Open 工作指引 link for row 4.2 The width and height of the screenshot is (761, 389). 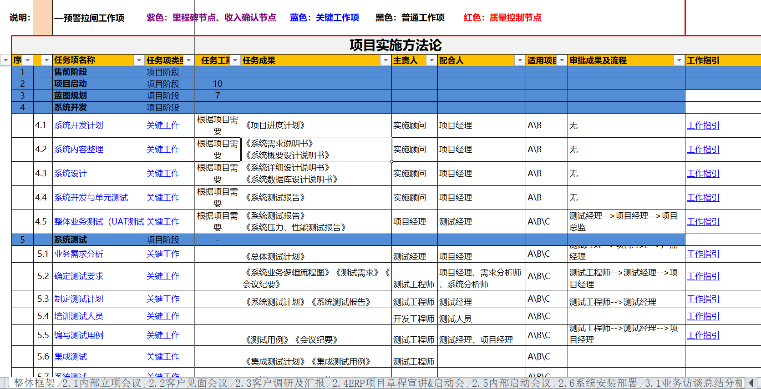tap(703, 150)
